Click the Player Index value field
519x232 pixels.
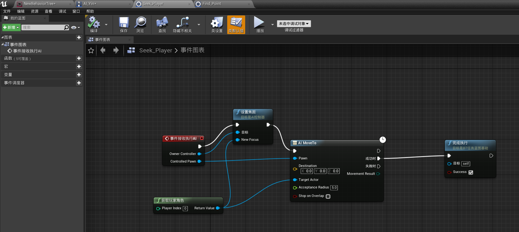185,208
